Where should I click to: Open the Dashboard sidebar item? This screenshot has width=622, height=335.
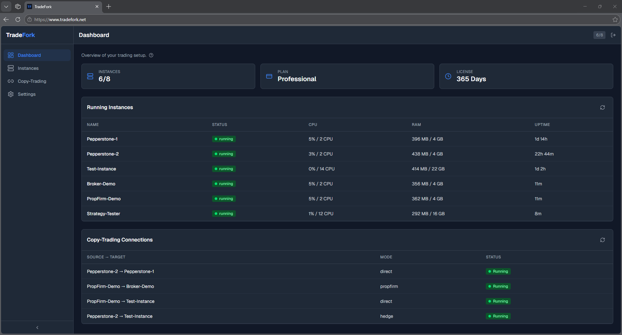pyautogui.click(x=37, y=55)
